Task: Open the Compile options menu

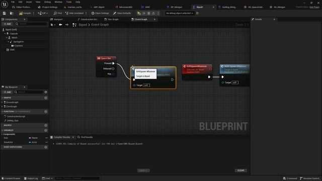Action: (34, 13)
